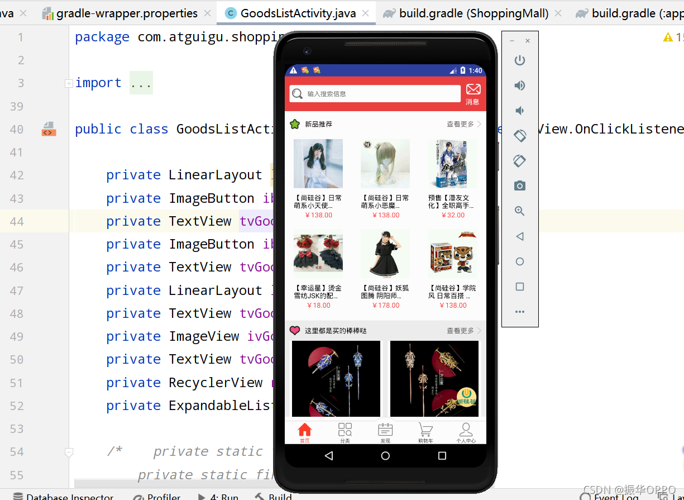Click the Back triangle in the emulator toolbar
This screenshot has width=684, height=500.
tap(520, 236)
